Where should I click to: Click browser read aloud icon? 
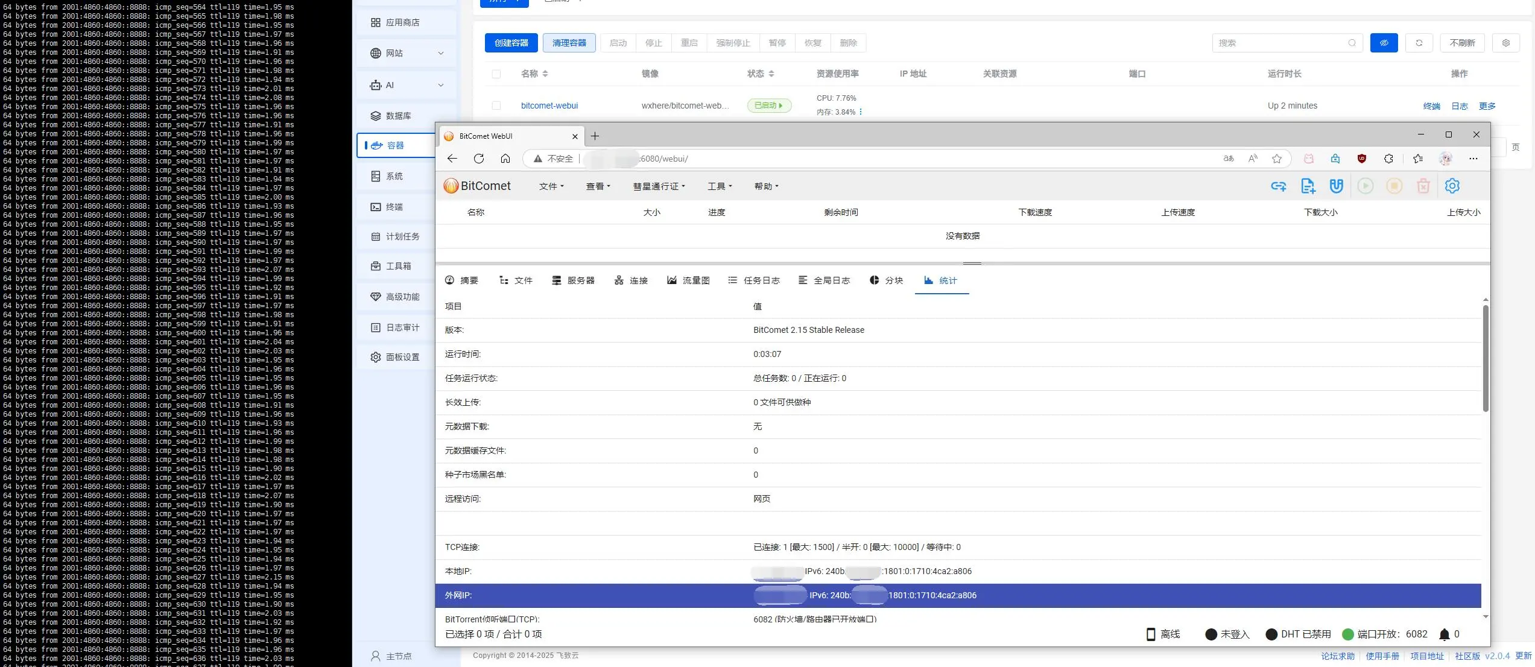pos(1253,159)
